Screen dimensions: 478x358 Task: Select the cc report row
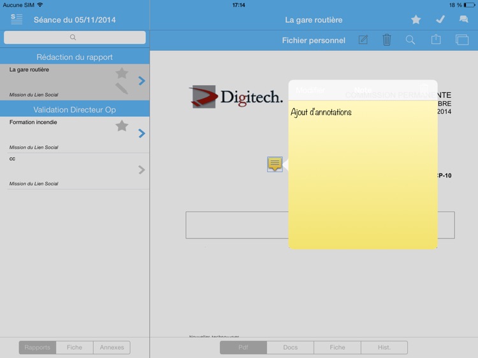tap(75, 171)
